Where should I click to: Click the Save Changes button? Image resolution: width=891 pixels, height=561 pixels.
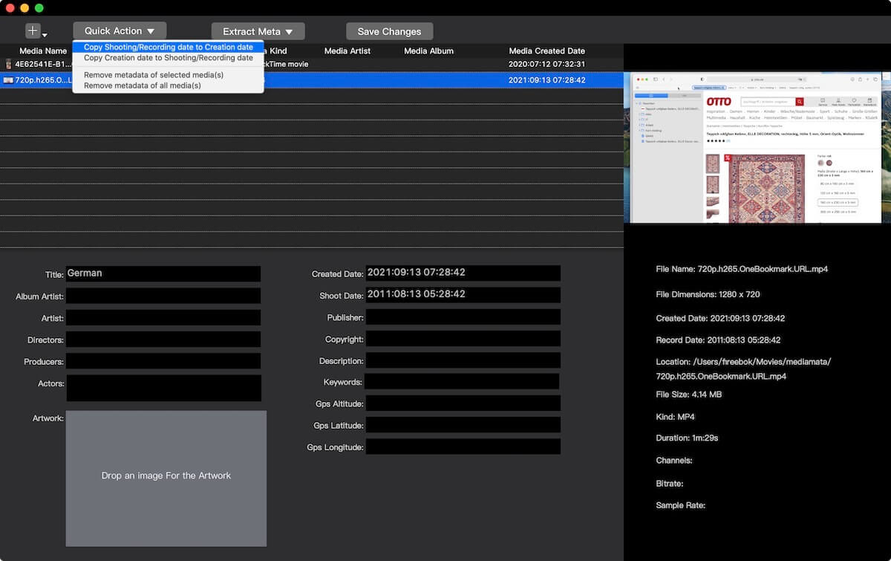pos(389,32)
